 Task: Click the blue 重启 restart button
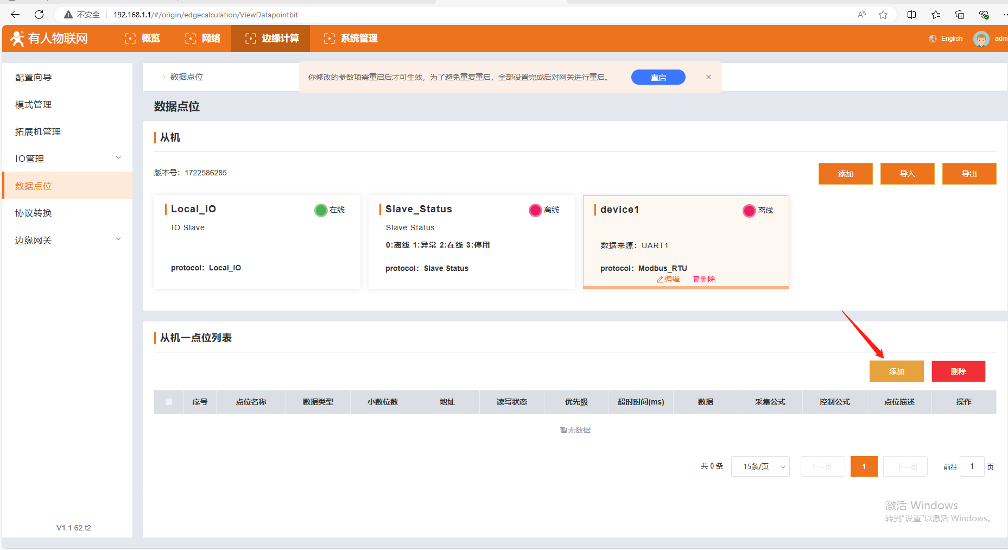658,77
